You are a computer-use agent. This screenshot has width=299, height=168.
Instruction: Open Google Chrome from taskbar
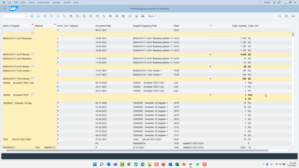click(129, 164)
